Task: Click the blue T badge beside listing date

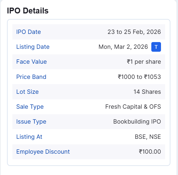Action: coord(156,47)
